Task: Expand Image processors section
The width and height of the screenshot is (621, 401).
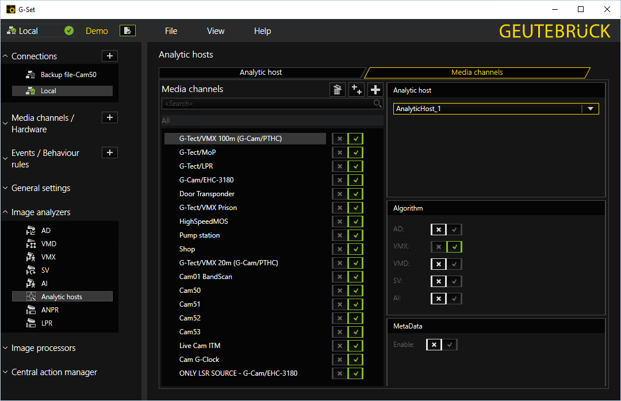Action: (x=5, y=348)
